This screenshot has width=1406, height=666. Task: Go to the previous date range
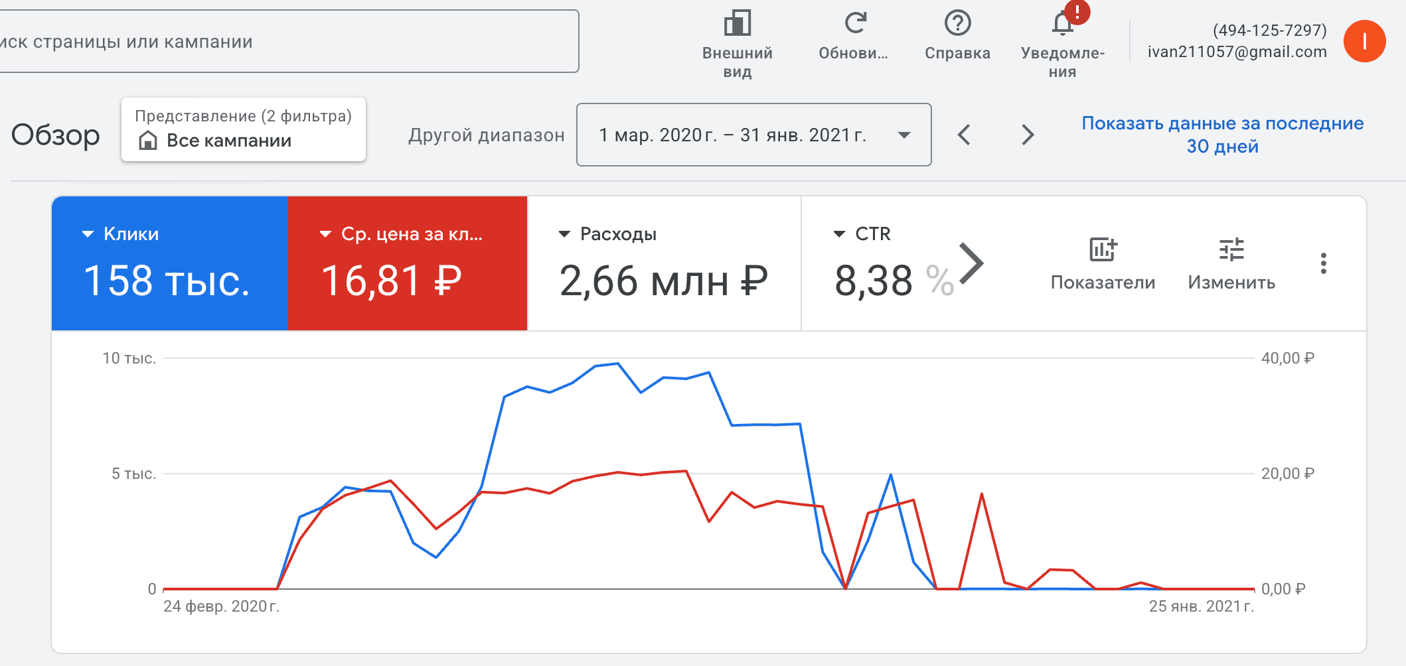pyautogui.click(x=965, y=135)
